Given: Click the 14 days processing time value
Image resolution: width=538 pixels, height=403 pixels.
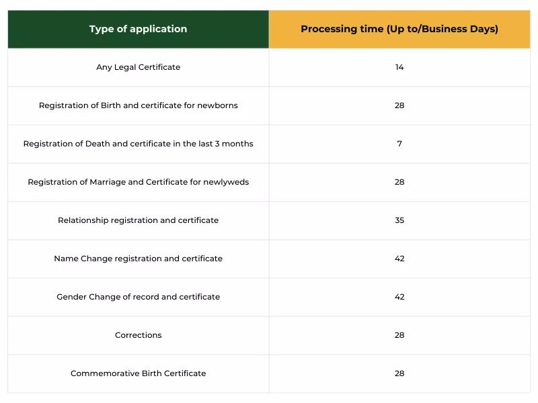Looking at the screenshot, I should click(399, 67).
